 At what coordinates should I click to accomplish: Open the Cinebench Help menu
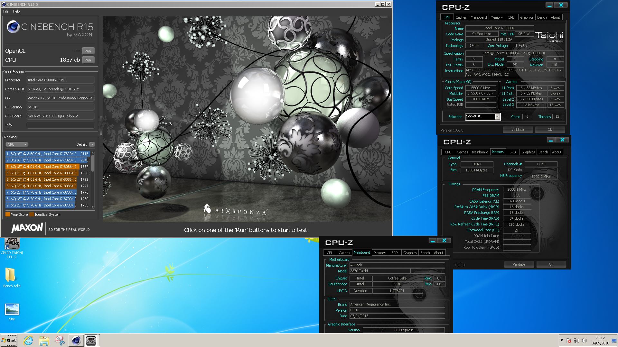point(16,11)
